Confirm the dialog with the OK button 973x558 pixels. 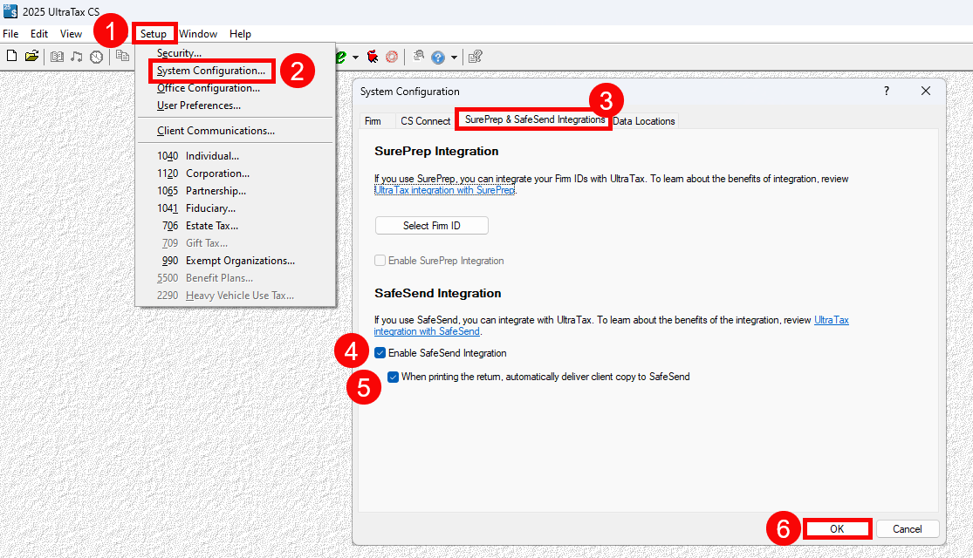click(837, 528)
